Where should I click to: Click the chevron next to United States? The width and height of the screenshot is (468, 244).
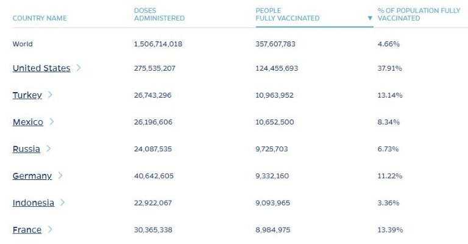(x=79, y=68)
